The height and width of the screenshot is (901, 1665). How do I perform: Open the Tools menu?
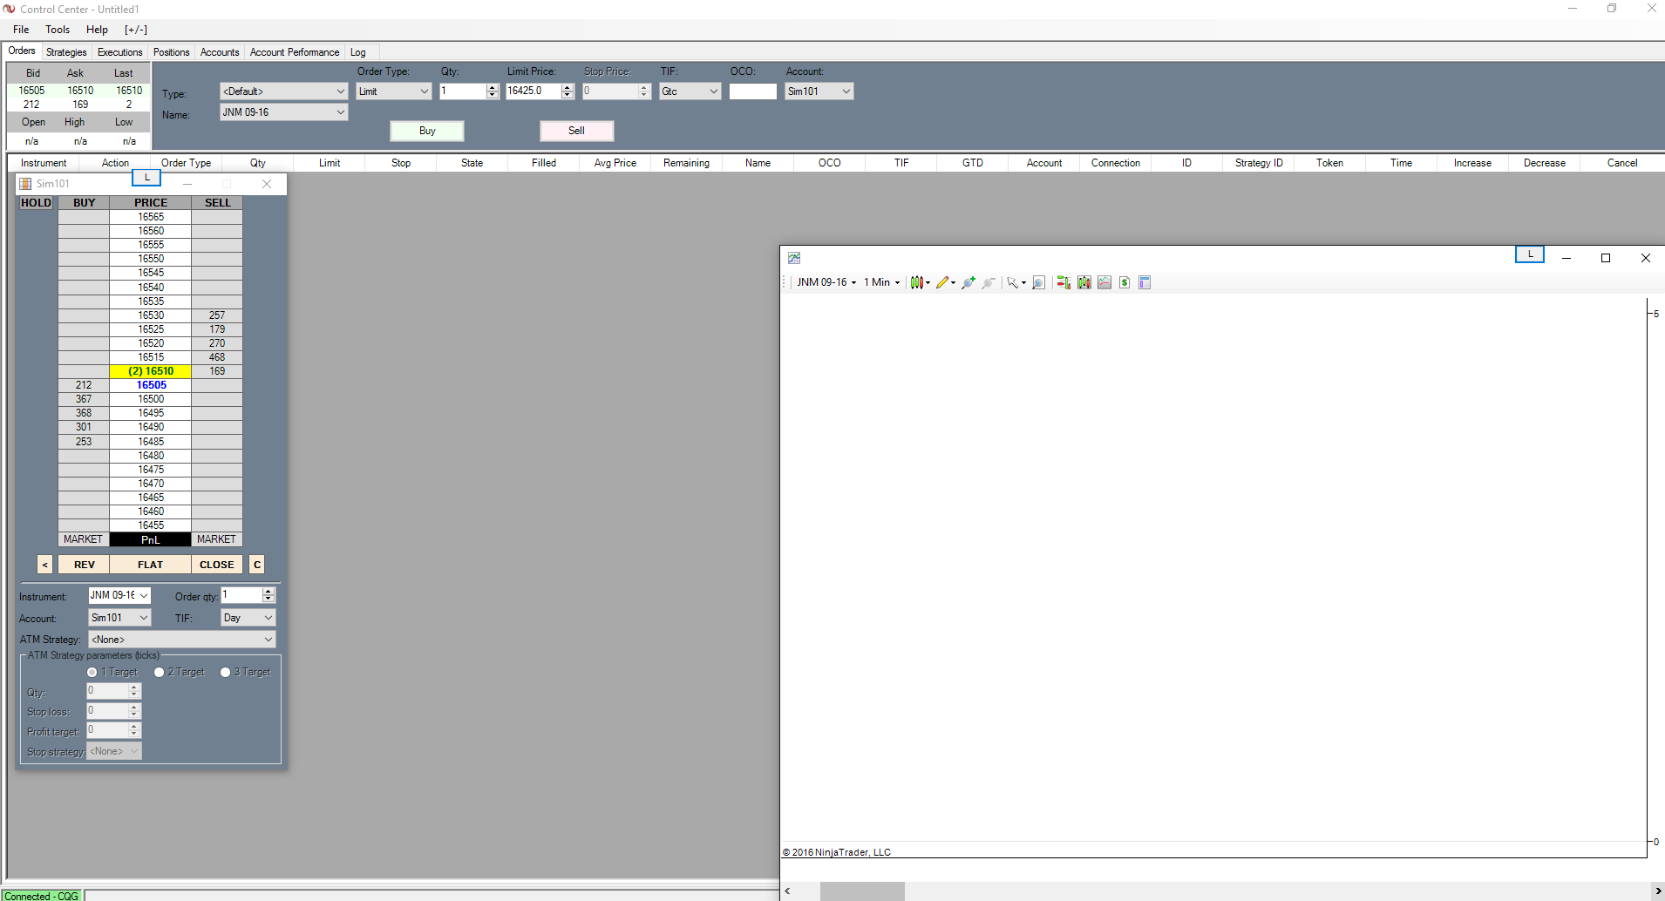tap(58, 30)
